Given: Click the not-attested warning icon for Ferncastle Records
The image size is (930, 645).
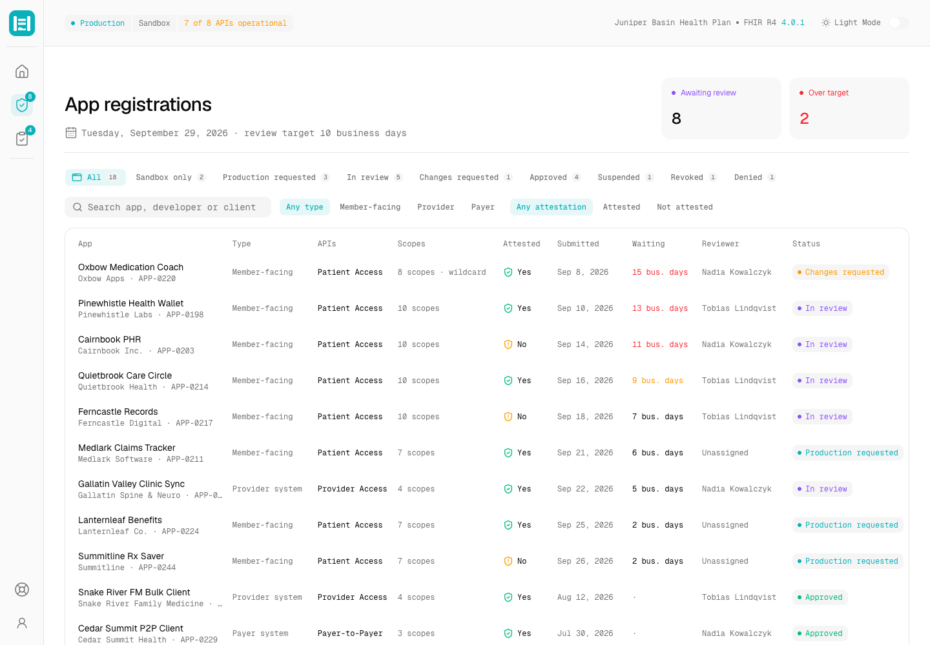Looking at the screenshot, I should [508, 417].
